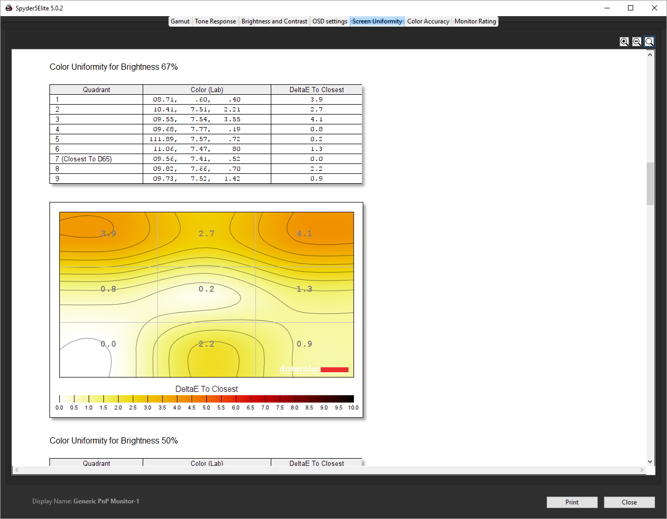
Task: Click the vertical scrollbar thumb
Action: pyautogui.click(x=650, y=184)
